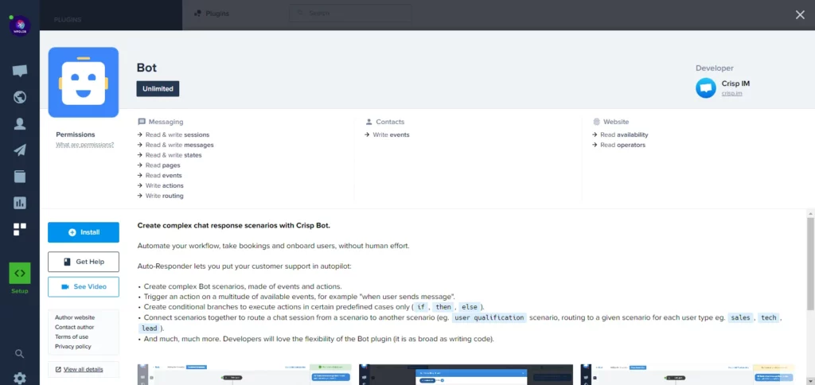Viewport: 815px width, 385px height.
Task: Open the Plugins grid icon in sidebar
Action: tap(20, 229)
